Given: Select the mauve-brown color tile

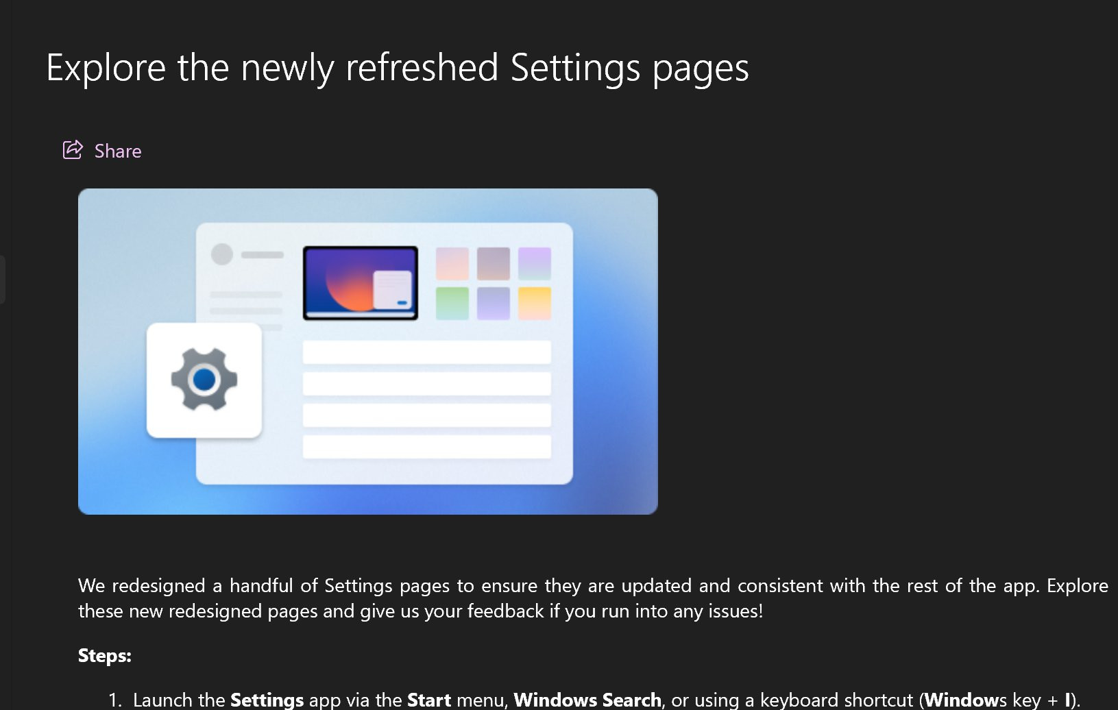Looking at the screenshot, I should coord(494,264).
